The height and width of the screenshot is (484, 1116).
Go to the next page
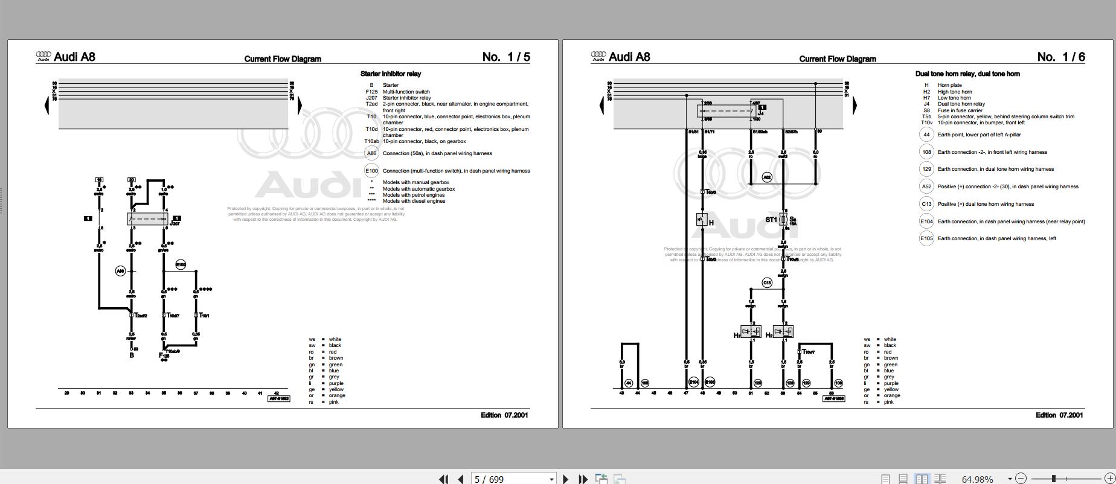[566, 479]
